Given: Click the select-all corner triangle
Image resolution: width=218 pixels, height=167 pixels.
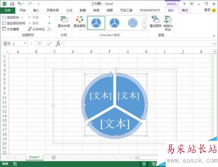Looking at the screenshot, I should pyautogui.click(x=7, y=51).
